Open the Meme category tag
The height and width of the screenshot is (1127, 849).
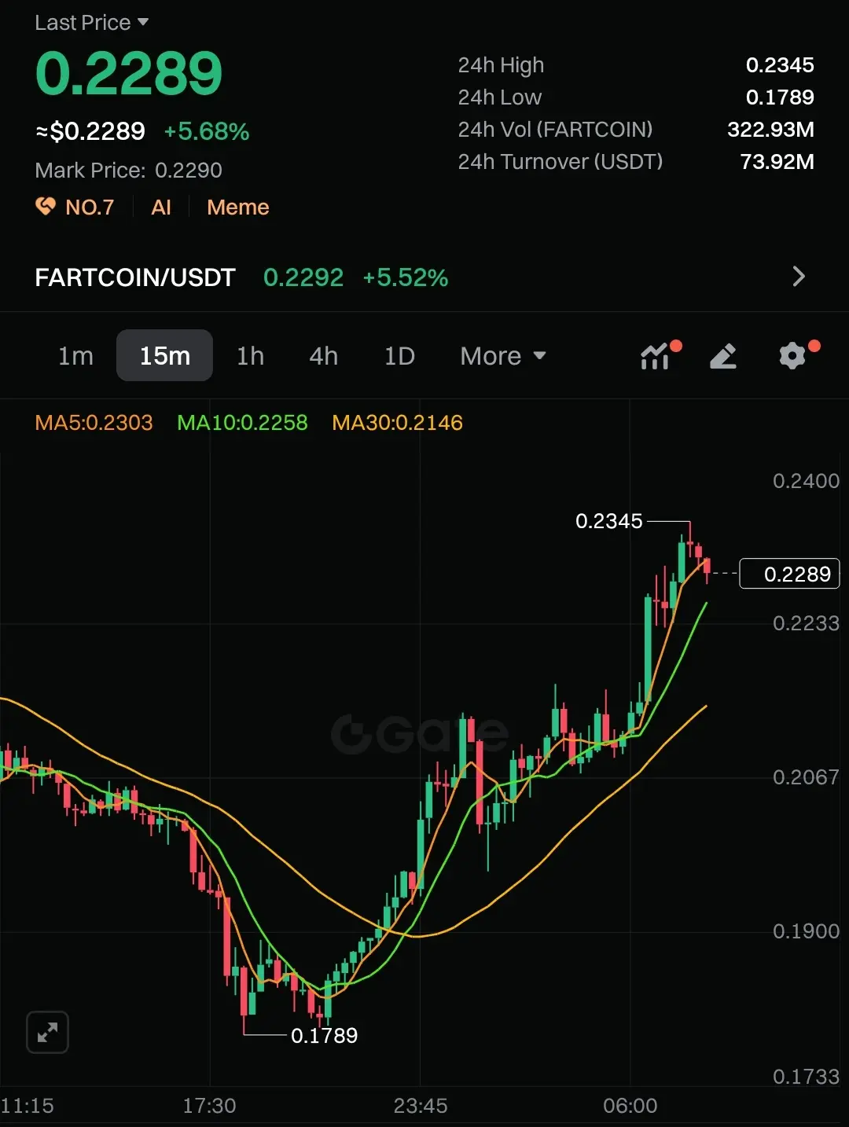point(238,207)
